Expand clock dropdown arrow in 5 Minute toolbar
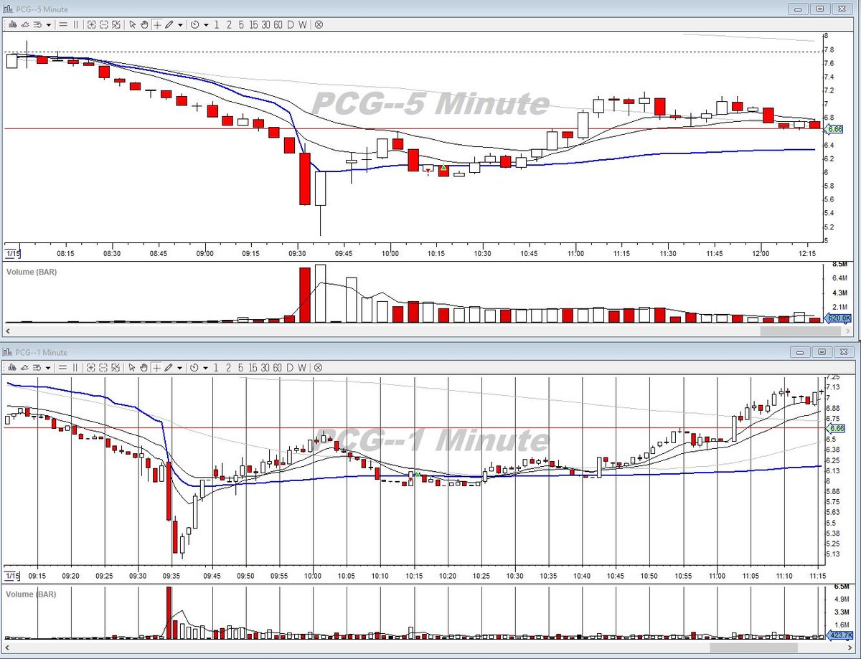The image size is (861, 659). [206, 24]
